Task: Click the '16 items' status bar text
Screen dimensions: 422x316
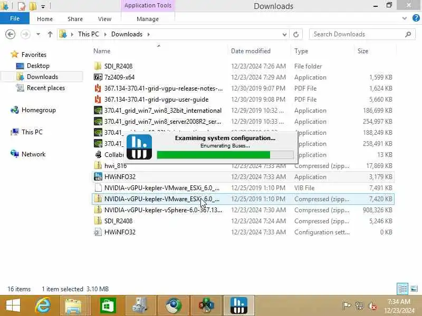Action: 19,289
